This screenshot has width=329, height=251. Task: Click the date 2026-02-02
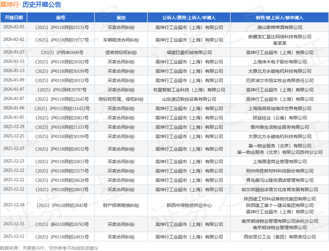13,39
